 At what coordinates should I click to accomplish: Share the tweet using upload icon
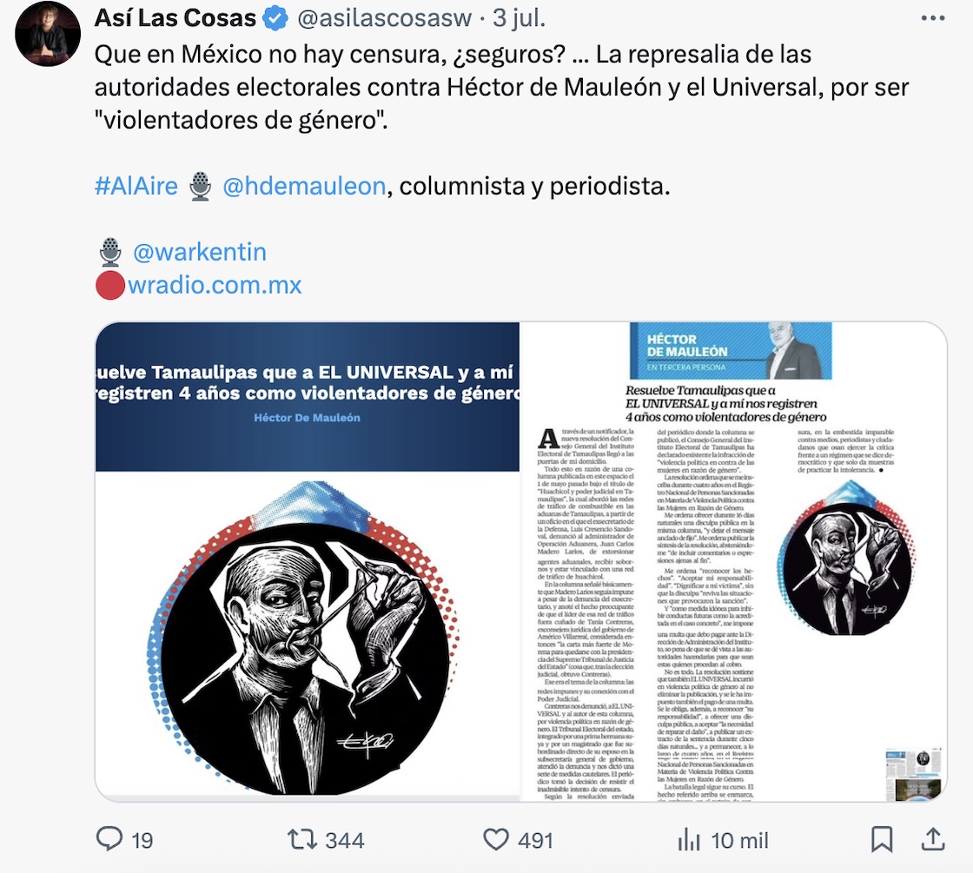coord(933,839)
